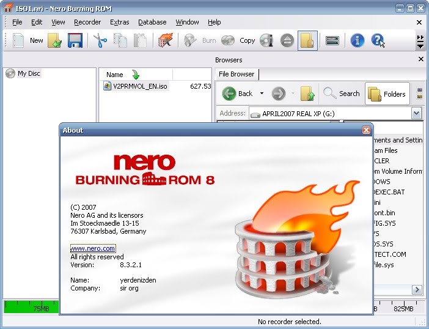Viewport: 429px width, 329px height.
Task: Expand the Address drive dropdown
Action: 416,113
